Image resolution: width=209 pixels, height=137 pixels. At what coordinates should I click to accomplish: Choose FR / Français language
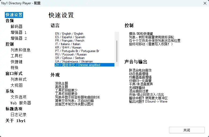84,41
